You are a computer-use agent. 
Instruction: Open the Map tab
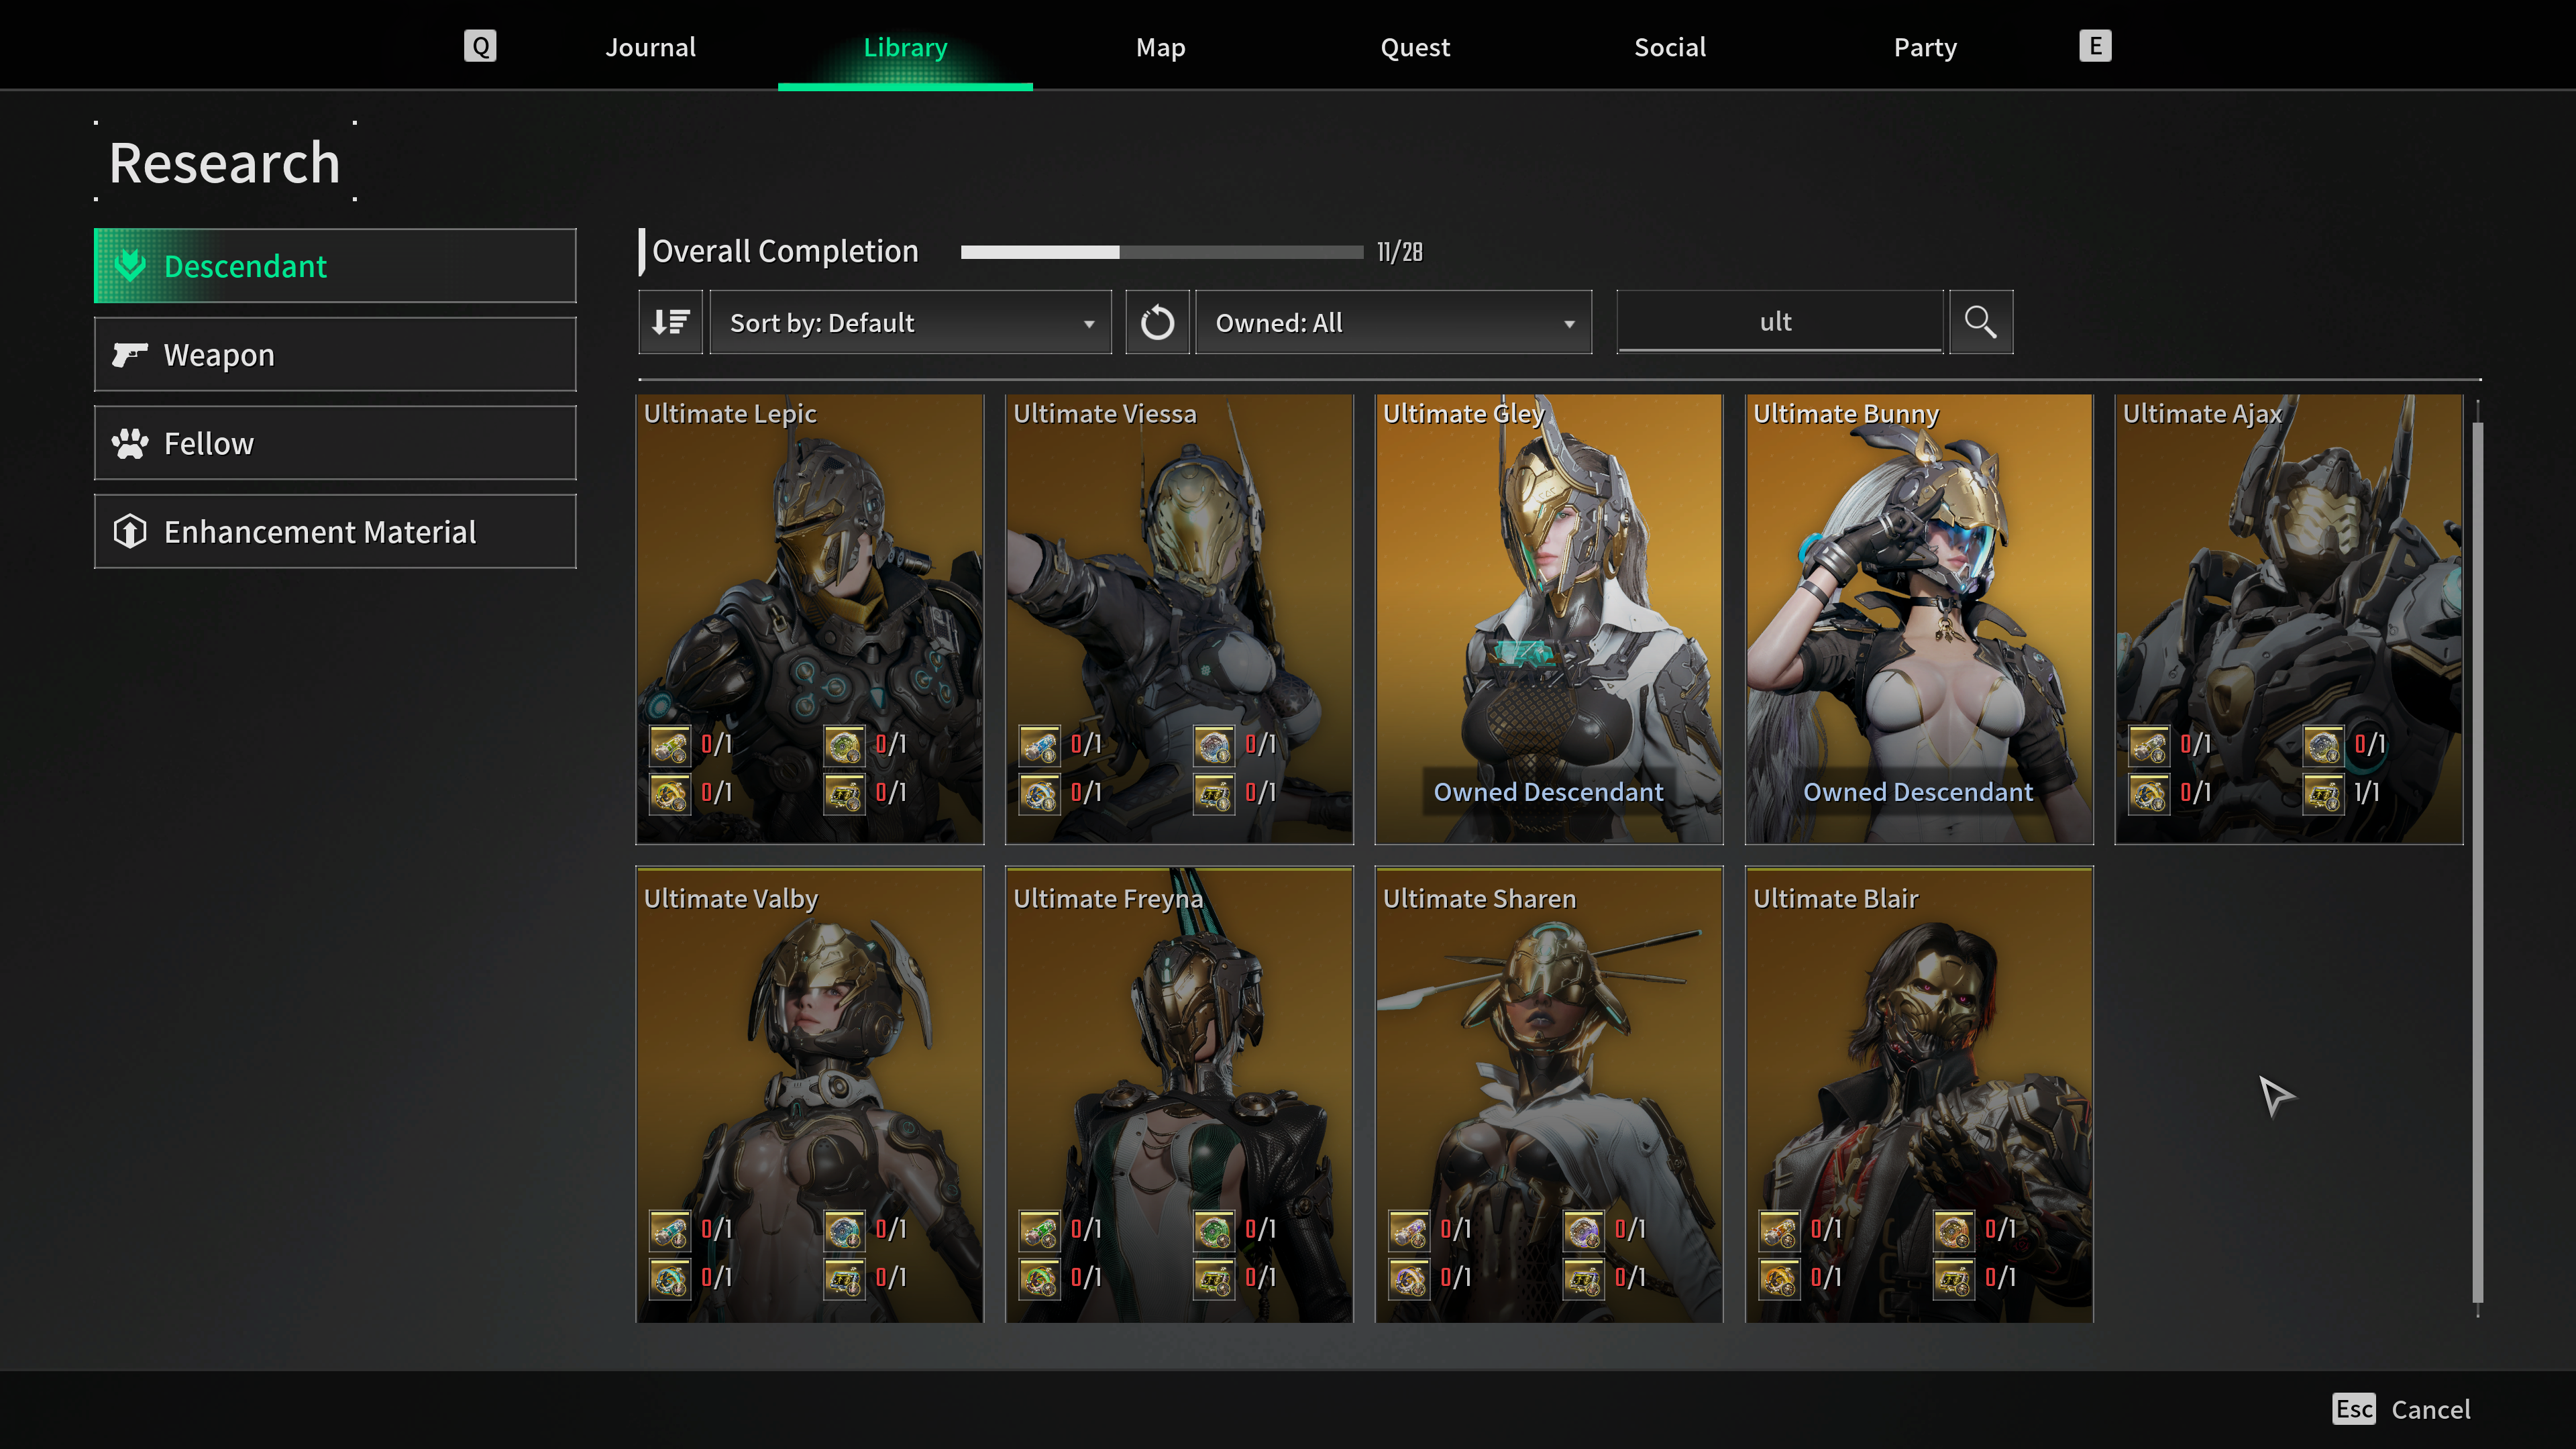click(x=1160, y=47)
